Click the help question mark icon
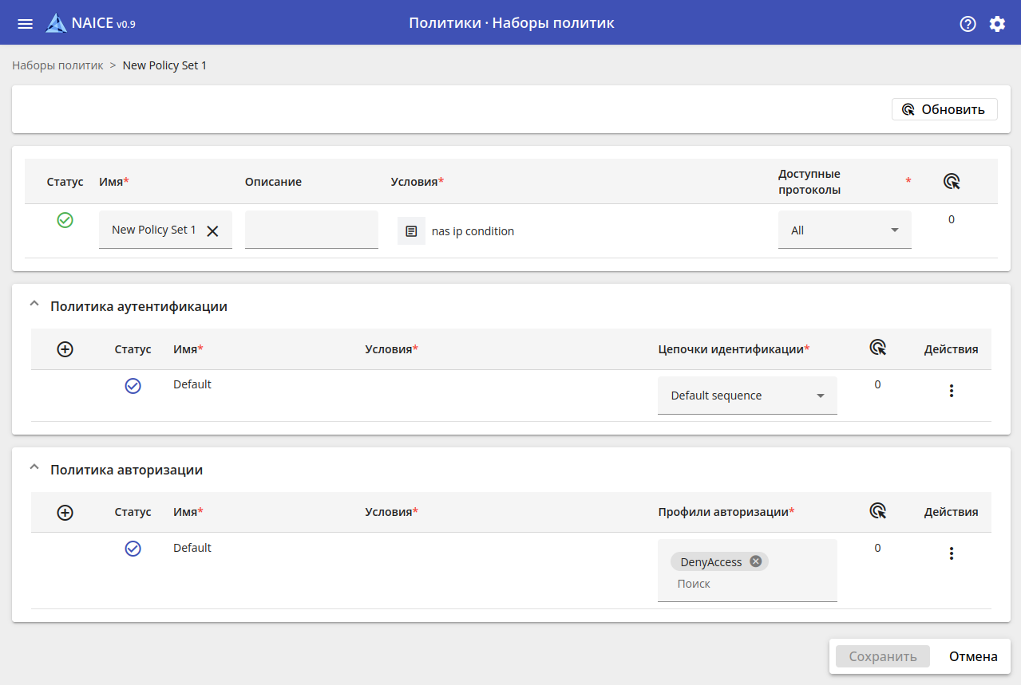The width and height of the screenshot is (1021, 685). pyautogui.click(x=968, y=23)
